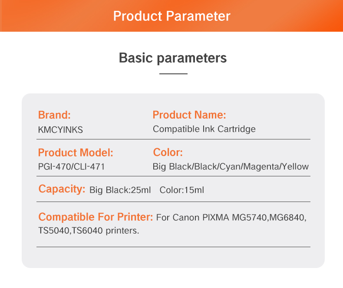Click the divider line below the Capacity row
This screenshot has height=288, width=343.
pos(173,202)
